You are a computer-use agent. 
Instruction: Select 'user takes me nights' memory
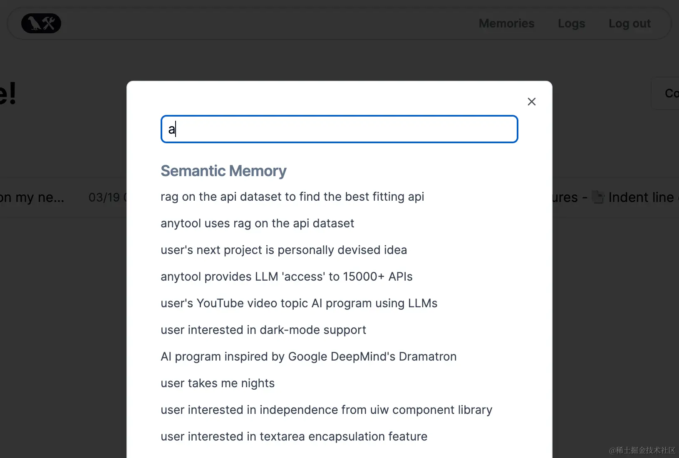point(218,383)
